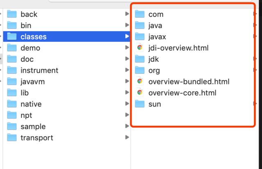Expand the demo folder arrow

[127, 48]
